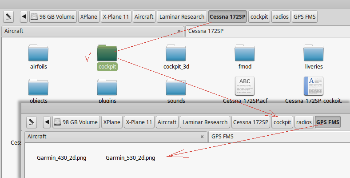Select the Garmin_530_2d.png file

(131, 158)
